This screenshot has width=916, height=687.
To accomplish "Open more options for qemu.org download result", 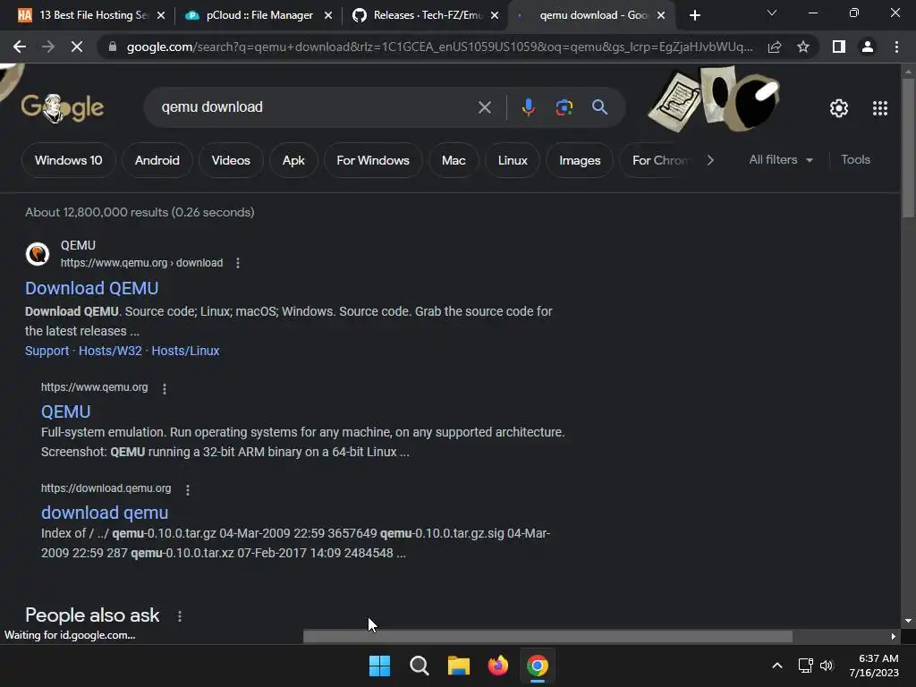I will pyautogui.click(x=238, y=263).
